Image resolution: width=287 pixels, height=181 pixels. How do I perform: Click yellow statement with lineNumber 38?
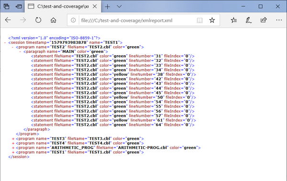point(113,75)
